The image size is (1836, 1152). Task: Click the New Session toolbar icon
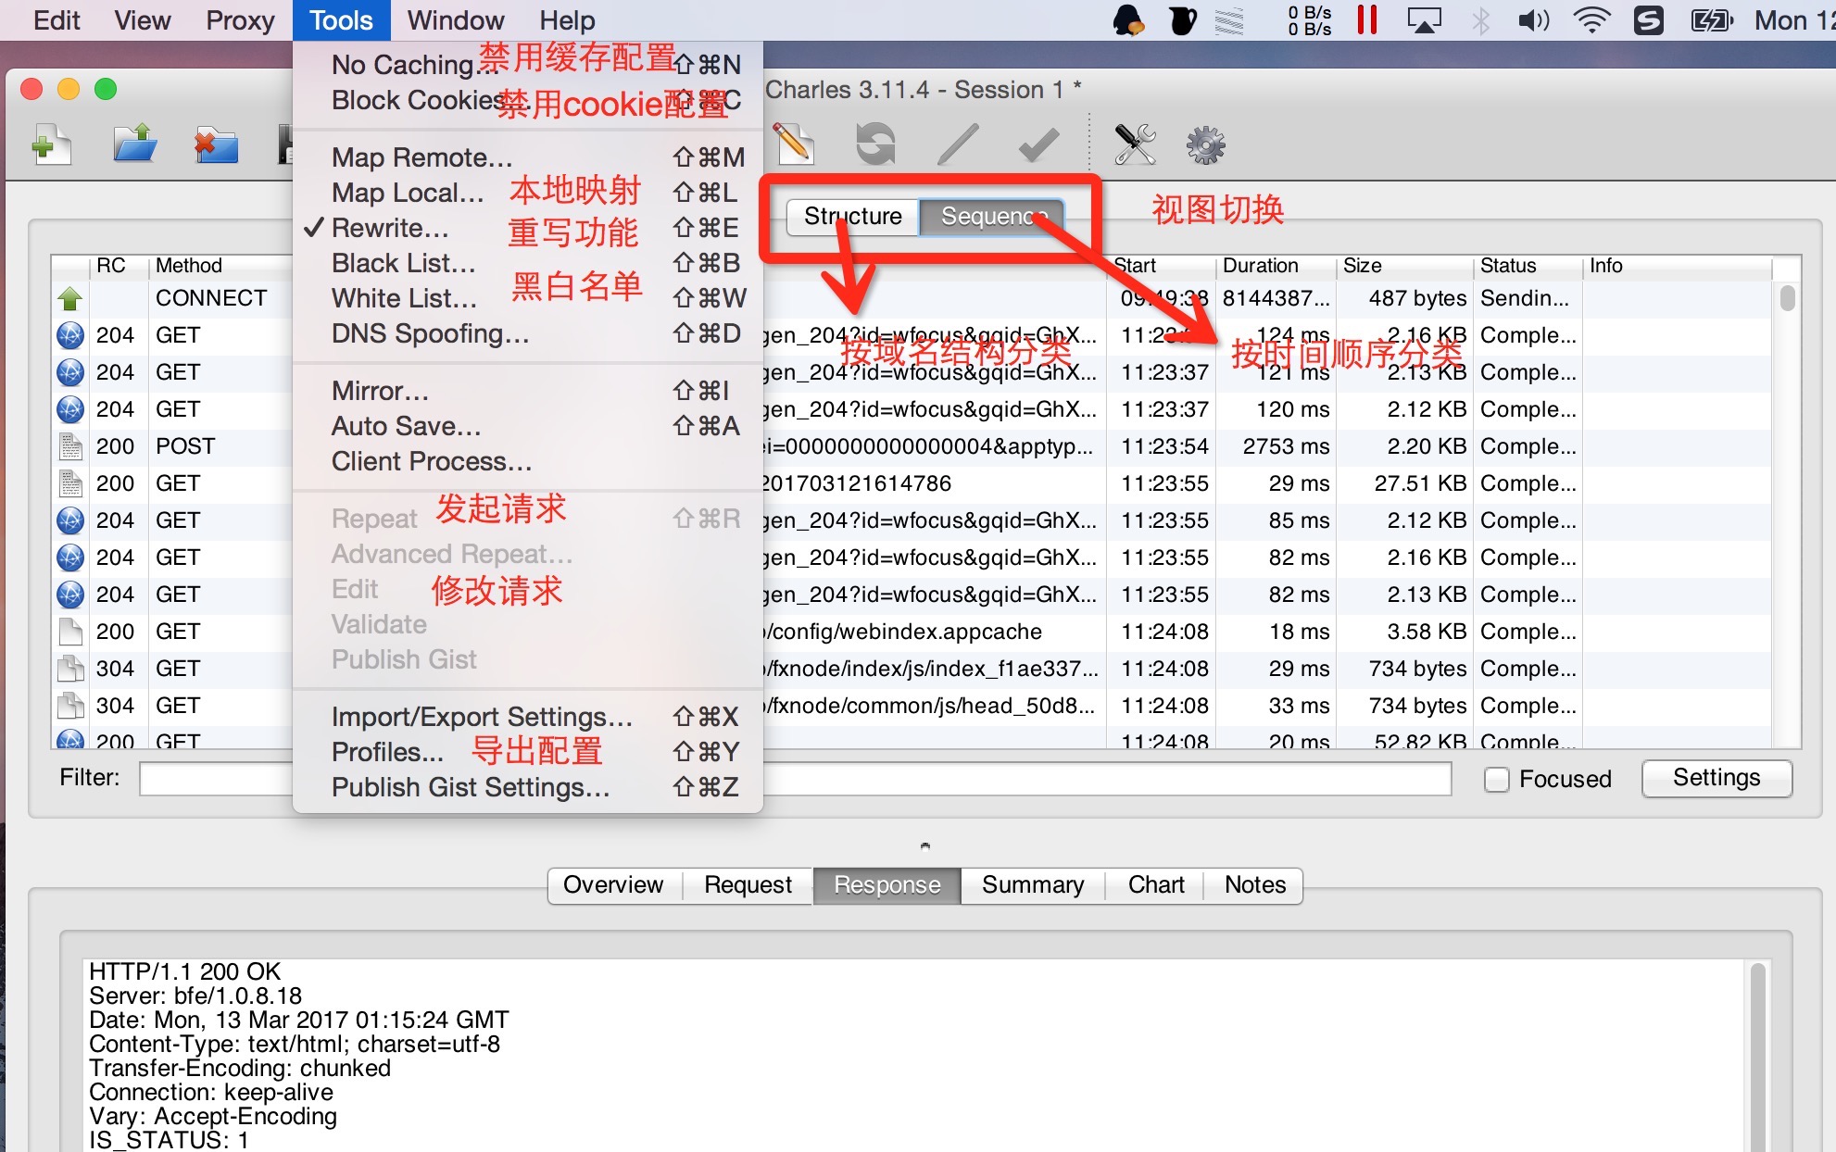click(52, 144)
